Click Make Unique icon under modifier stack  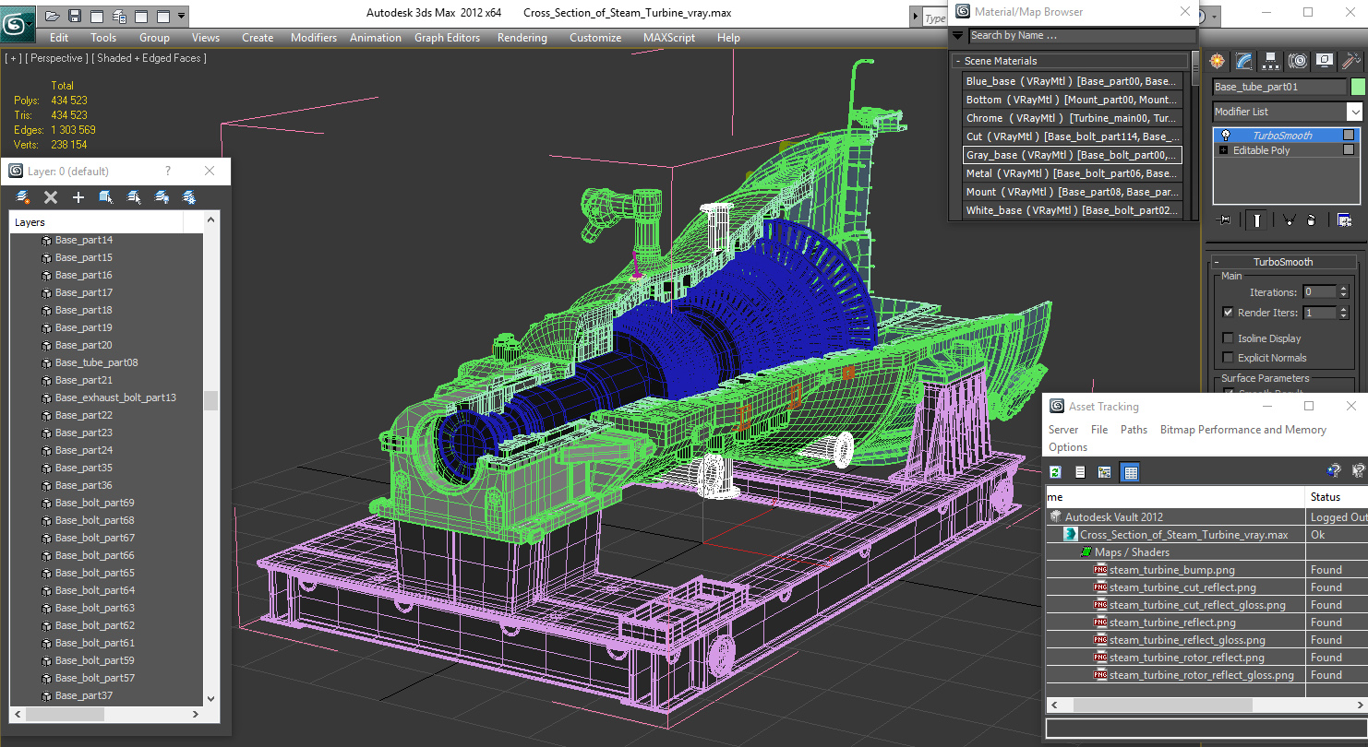[1288, 220]
